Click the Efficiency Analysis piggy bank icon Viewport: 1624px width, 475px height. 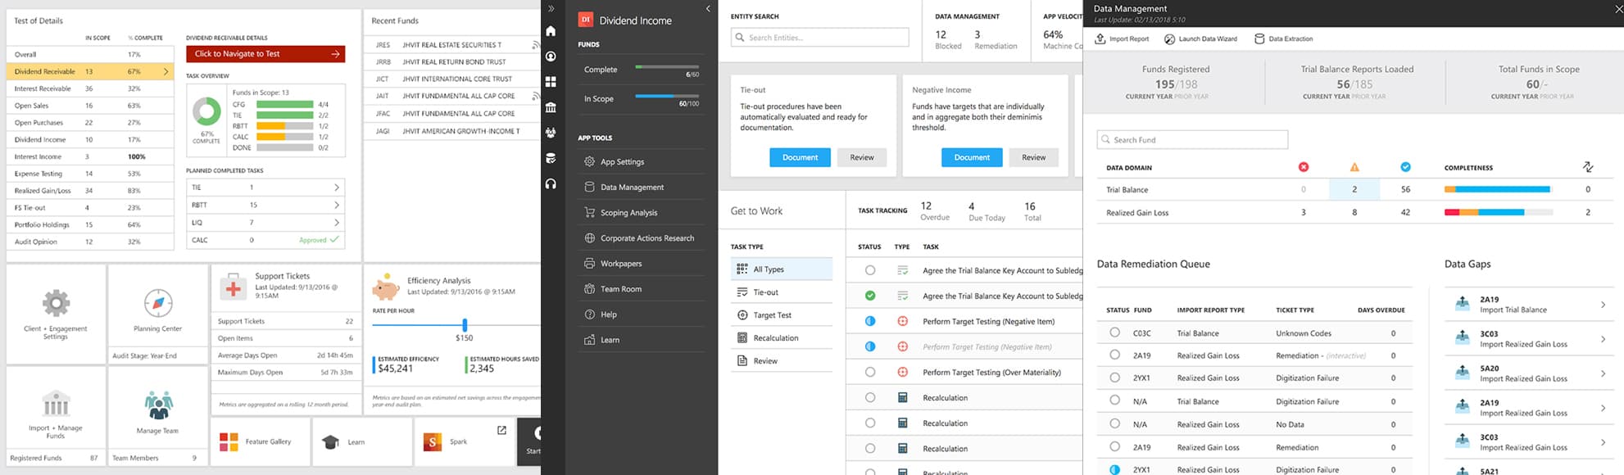tap(386, 288)
